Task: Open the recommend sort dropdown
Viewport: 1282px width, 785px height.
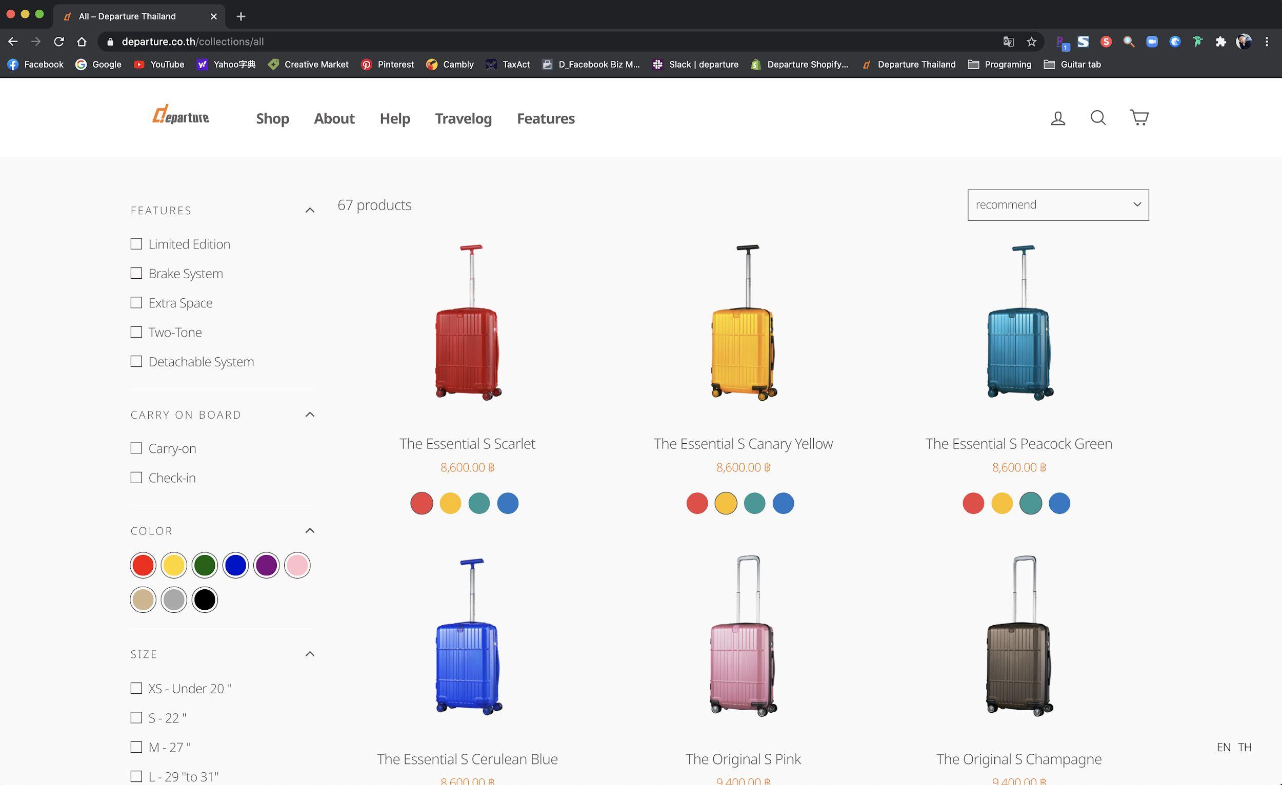Action: (x=1058, y=205)
